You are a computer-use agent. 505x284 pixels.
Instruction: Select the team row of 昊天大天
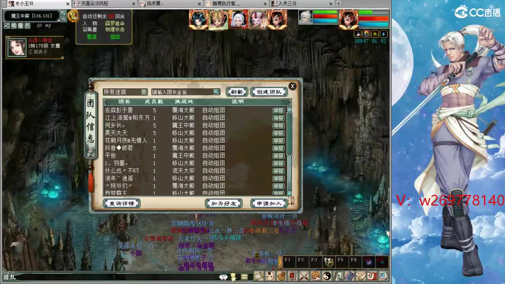(x=195, y=133)
